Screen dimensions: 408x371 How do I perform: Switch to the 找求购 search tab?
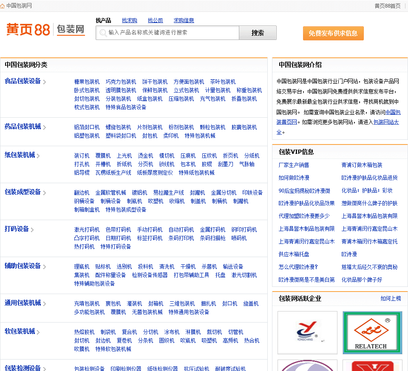[x=129, y=20]
